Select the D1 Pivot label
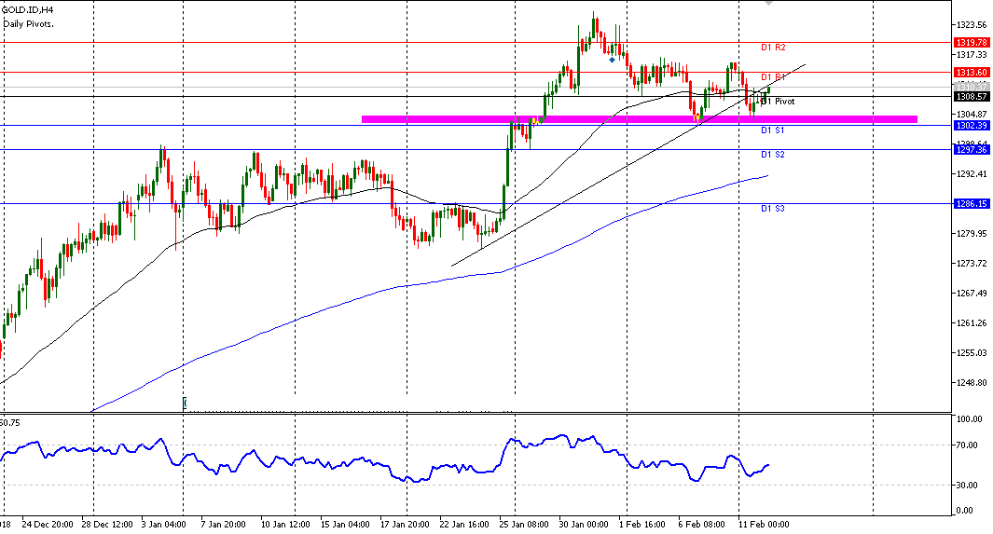The image size is (993, 534). click(778, 101)
